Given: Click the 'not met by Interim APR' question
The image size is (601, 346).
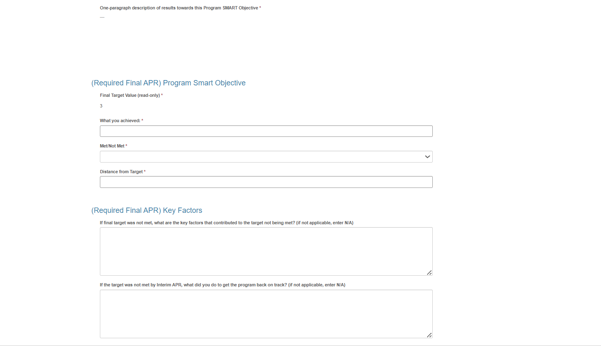Looking at the screenshot, I should point(222,285).
